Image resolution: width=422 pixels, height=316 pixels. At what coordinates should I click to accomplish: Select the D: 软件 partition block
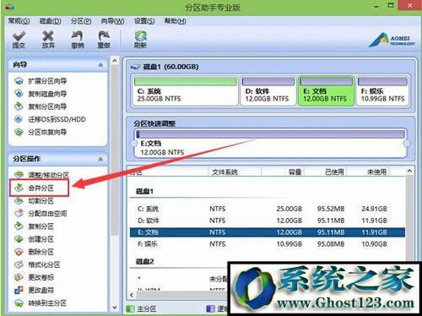268,90
